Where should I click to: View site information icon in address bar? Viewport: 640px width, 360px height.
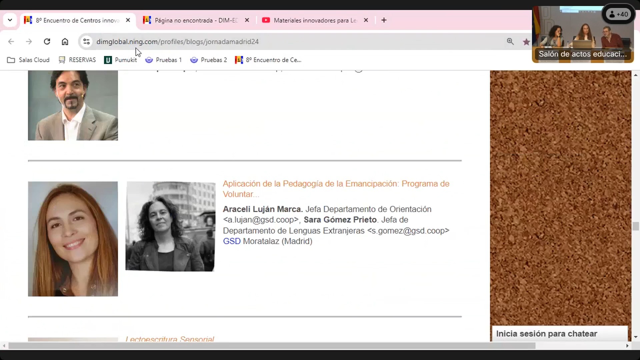(x=86, y=42)
